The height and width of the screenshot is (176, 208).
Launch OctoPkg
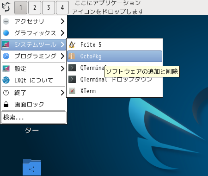point(115,56)
